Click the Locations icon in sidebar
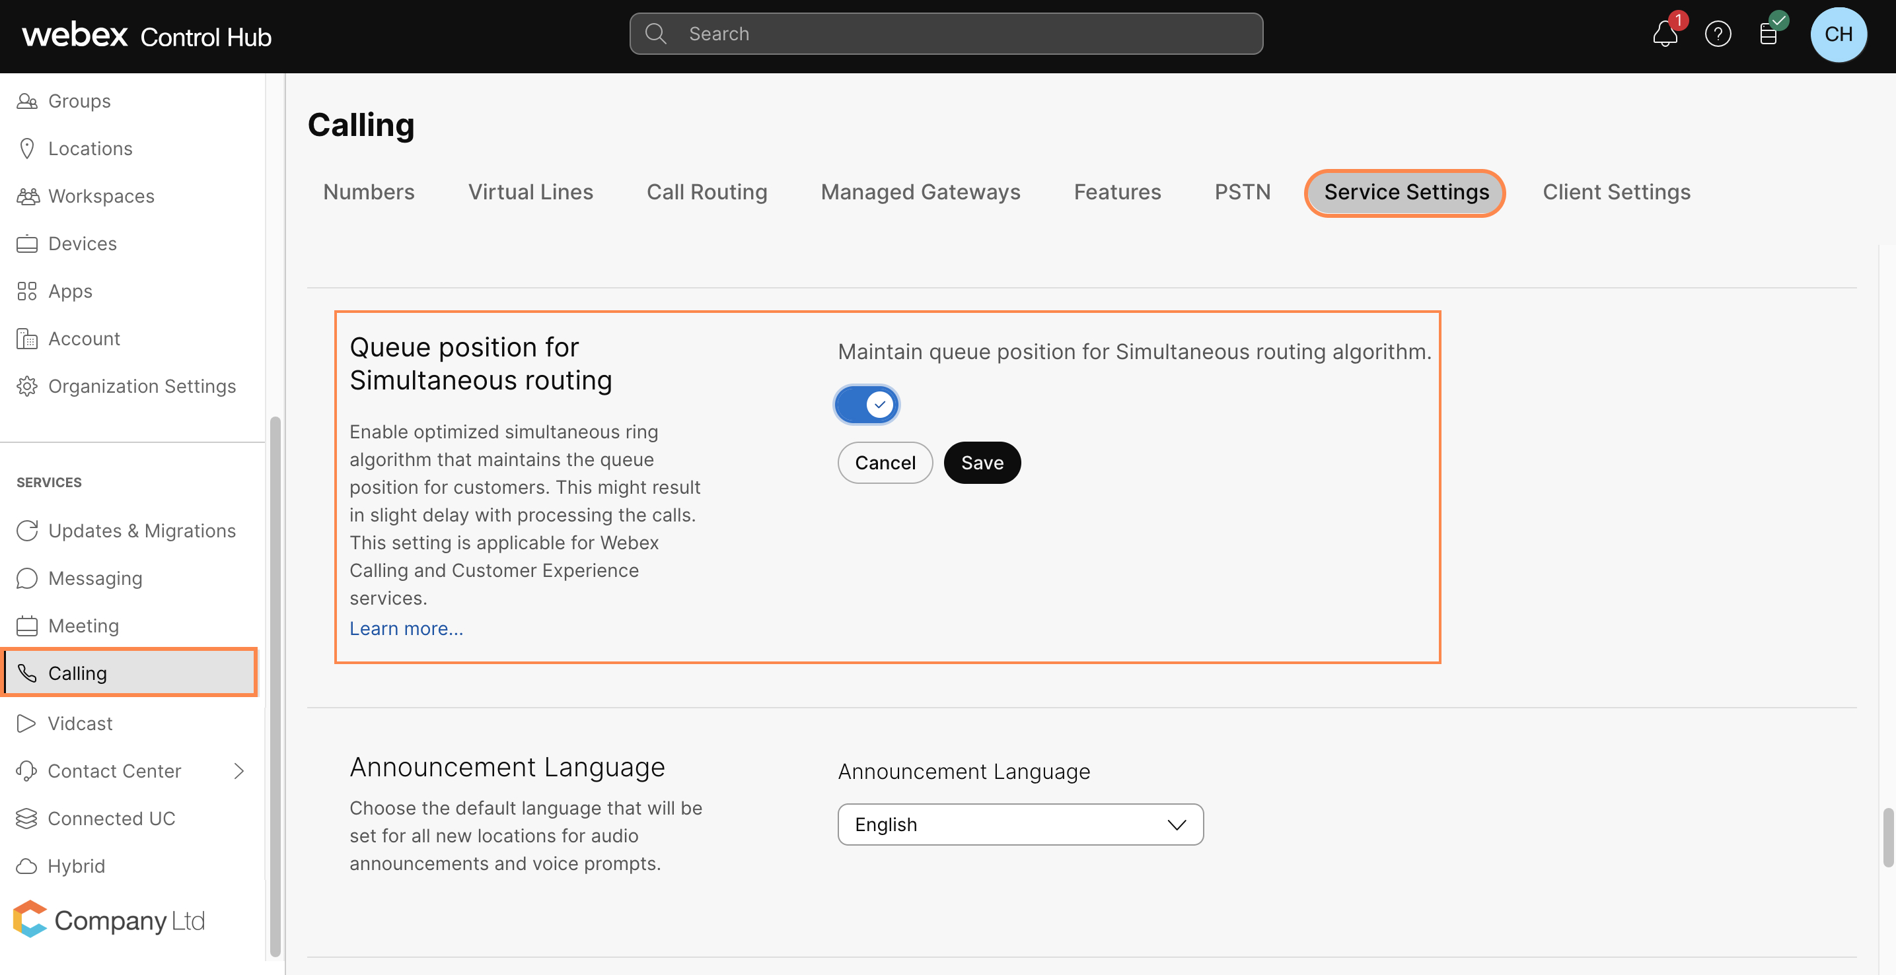This screenshot has height=975, width=1896. tap(26, 147)
